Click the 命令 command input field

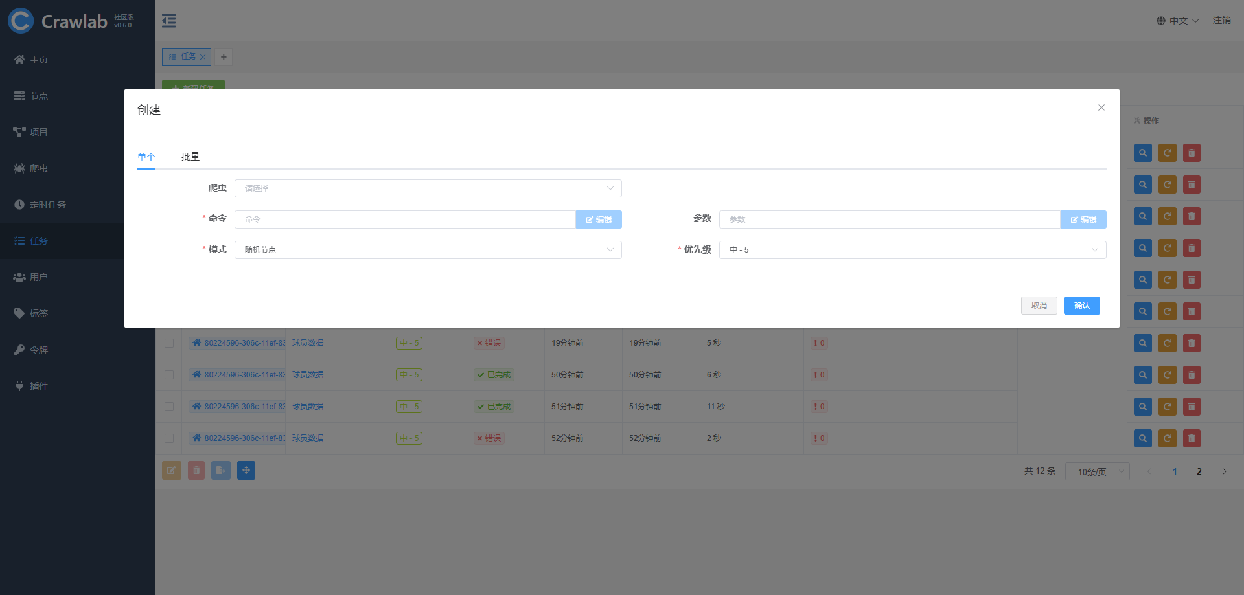[x=405, y=219]
